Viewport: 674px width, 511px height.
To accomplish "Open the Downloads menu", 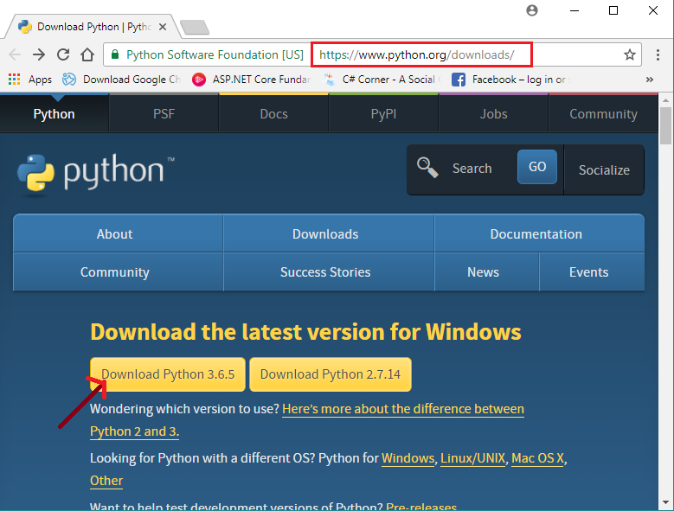I will (329, 233).
